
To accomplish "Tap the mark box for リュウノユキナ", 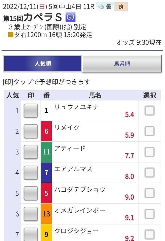I will [x=31, y=111].
